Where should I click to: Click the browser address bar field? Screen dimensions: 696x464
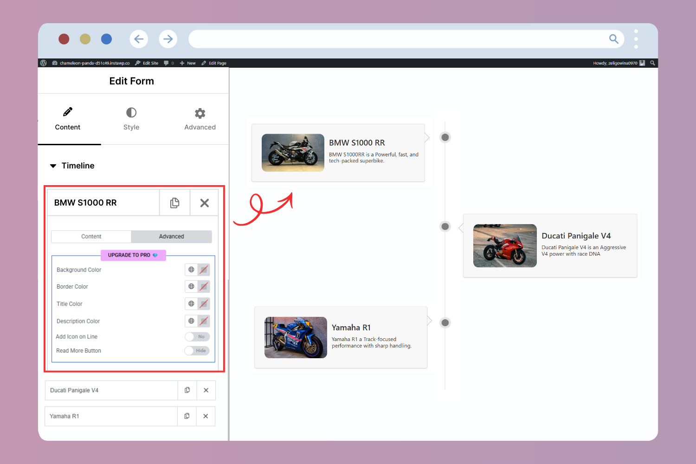(x=406, y=39)
